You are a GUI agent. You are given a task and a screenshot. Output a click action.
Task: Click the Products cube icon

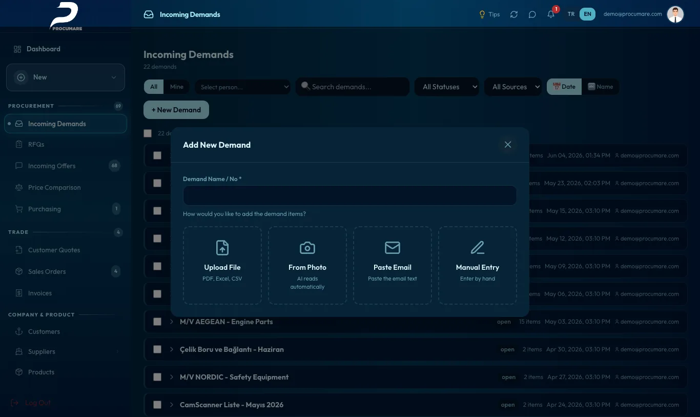pyautogui.click(x=19, y=372)
